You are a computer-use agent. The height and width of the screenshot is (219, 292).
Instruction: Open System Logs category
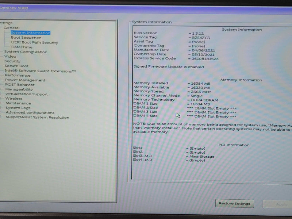(18, 108)
